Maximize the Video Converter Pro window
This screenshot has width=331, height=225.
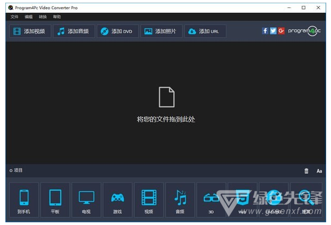[304, 7]
